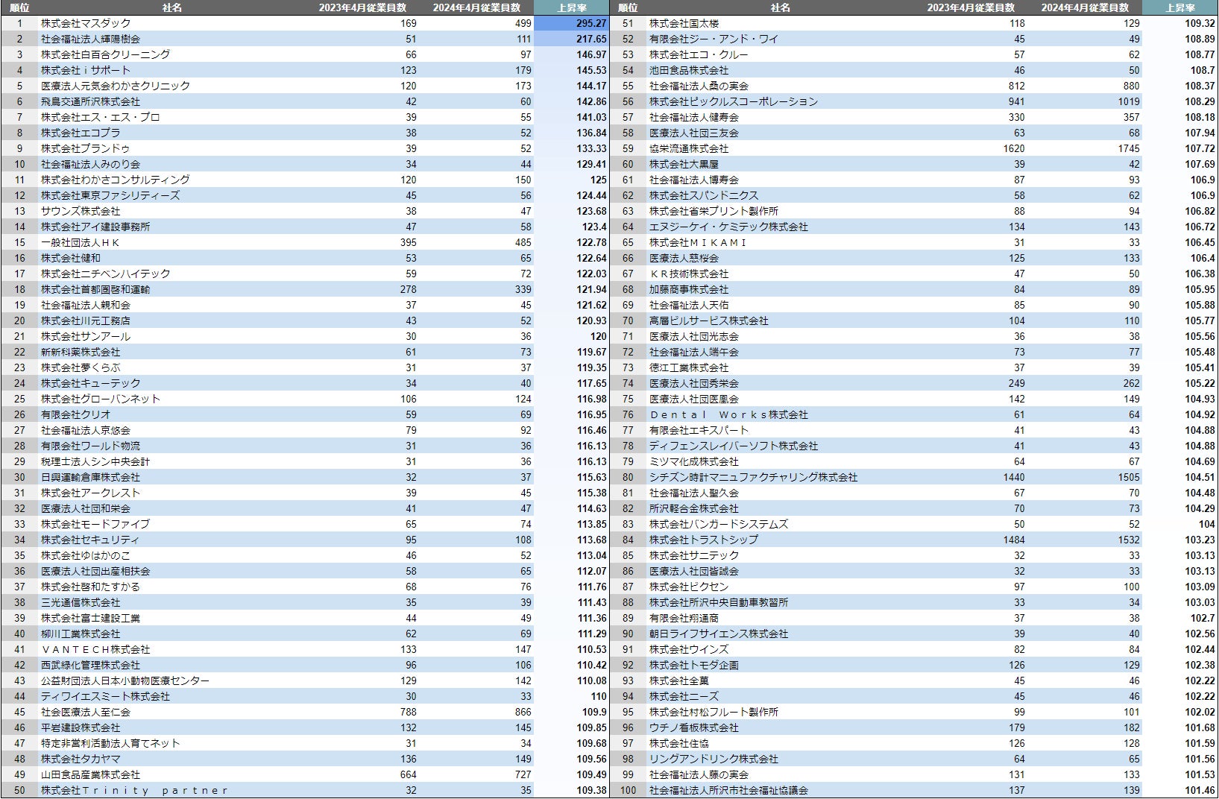This screenshot has width=1219, height=799.
Task: Click the company 株式会社国太楼
Action: pyautogui.click(x=684, y=23)
